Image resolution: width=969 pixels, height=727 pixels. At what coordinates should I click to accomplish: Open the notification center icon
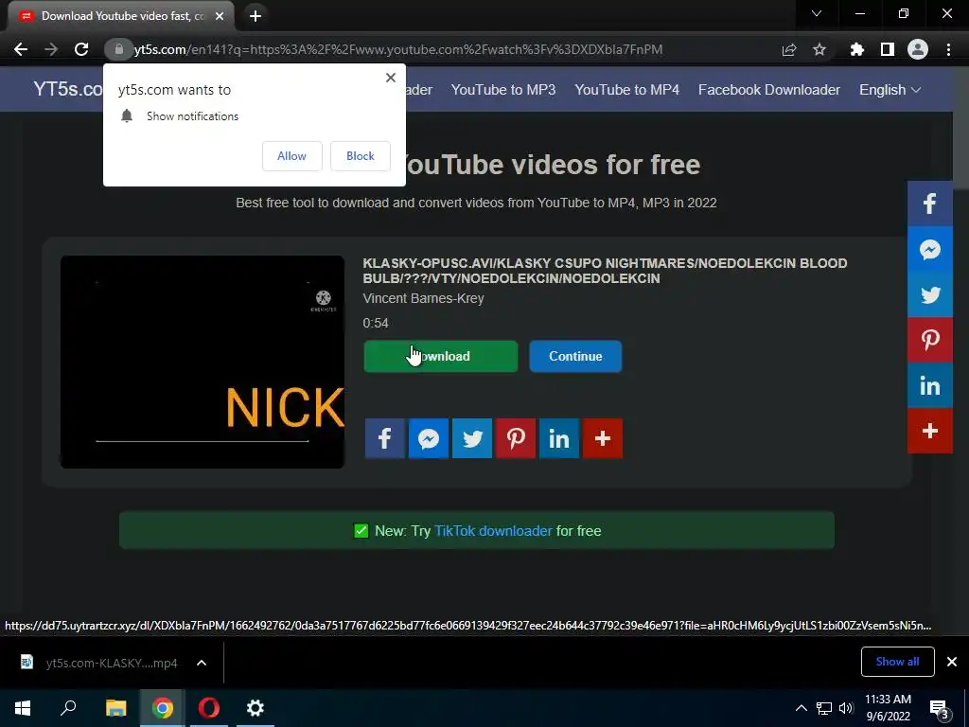click(940, 709)
